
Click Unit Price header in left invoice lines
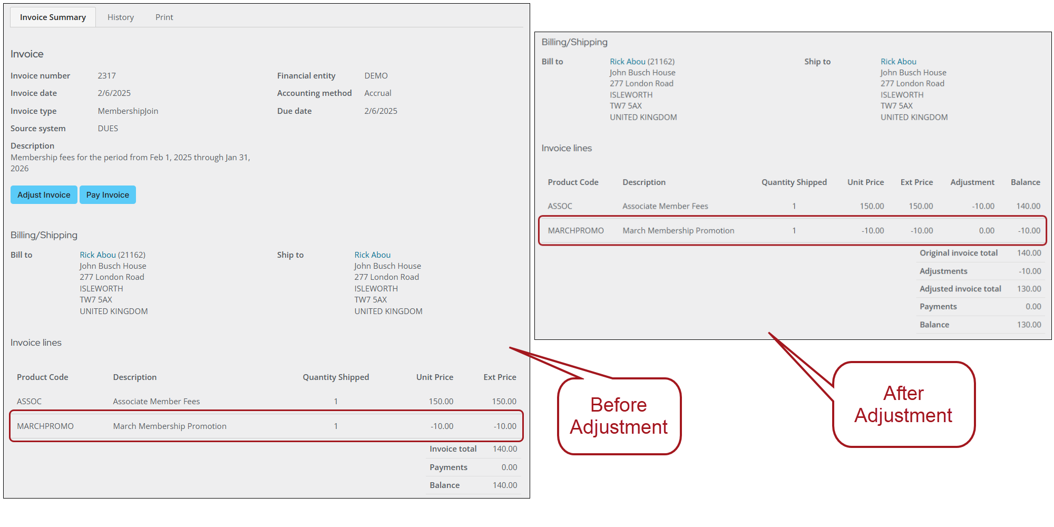[x=434, y=377]
